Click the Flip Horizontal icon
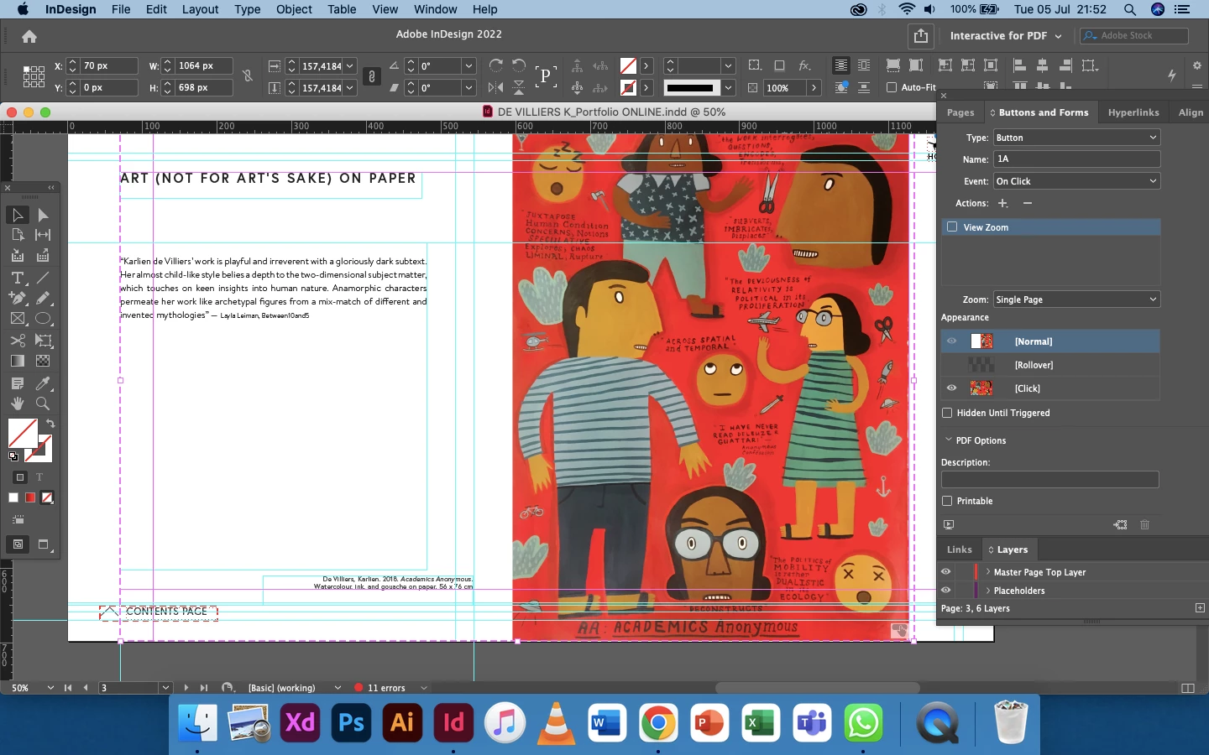1209x755 pixels. [495, 87]
